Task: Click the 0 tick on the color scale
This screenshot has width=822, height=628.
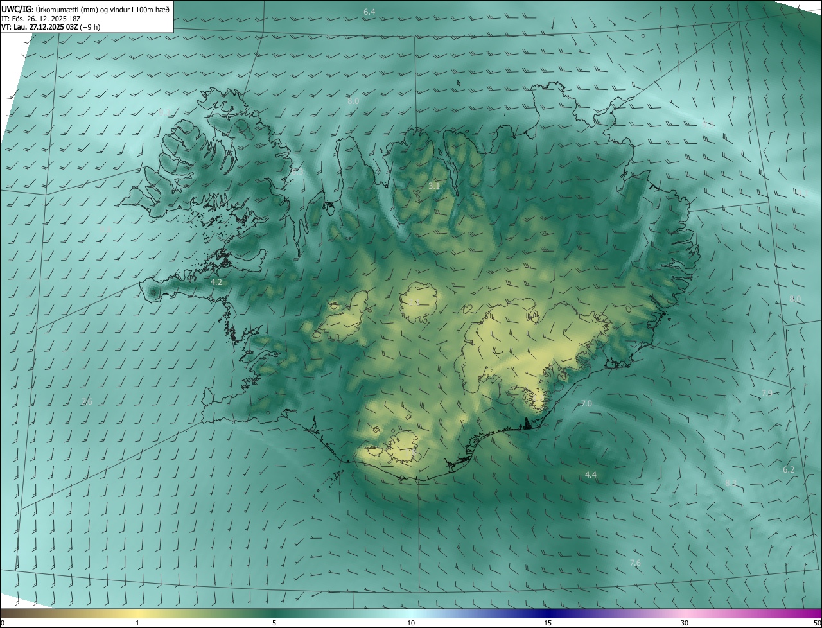Action: point(3,623)
